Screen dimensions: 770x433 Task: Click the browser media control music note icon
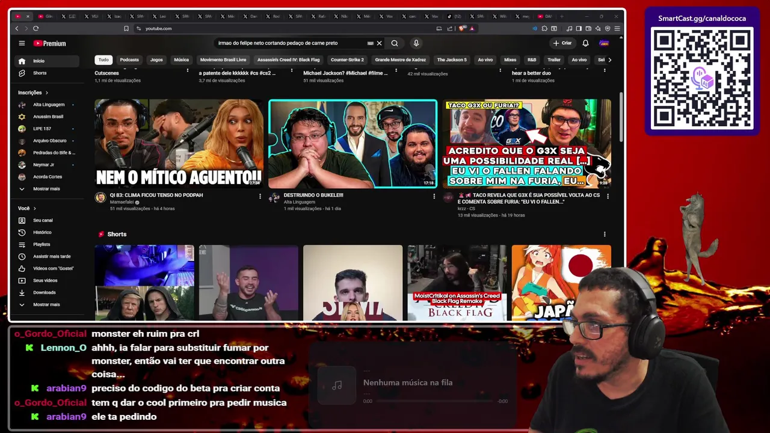569,28
